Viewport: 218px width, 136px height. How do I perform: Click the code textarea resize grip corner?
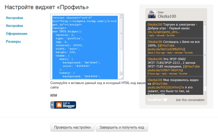tap(122, 78)
